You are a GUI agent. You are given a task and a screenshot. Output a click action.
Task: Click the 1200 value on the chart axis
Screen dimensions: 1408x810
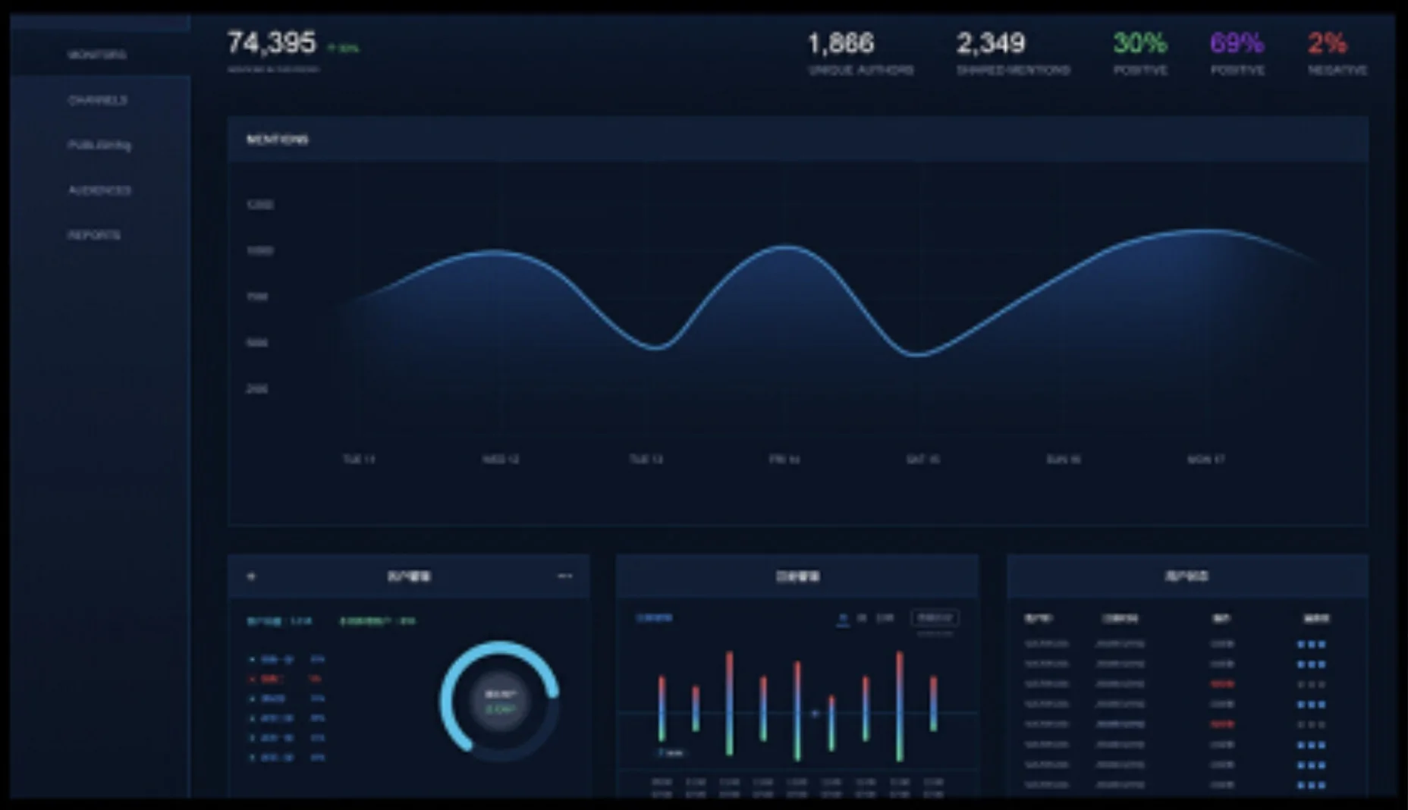(x=260, y=205)
